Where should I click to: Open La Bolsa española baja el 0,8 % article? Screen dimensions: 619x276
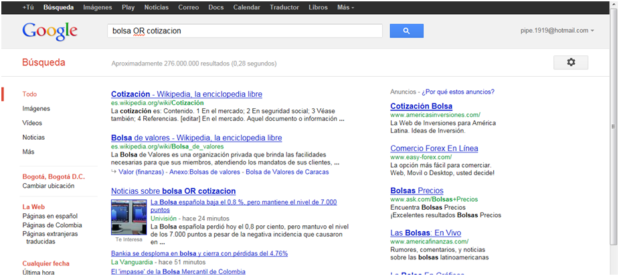click(x=244, y=206)
